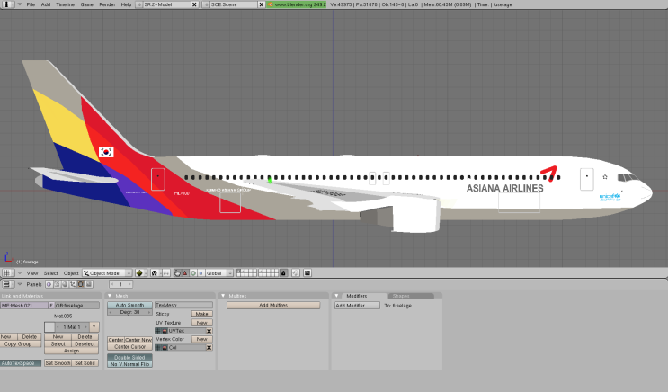Switch to the Object context icon
Screen dimensions: 668x392
tap(73, 284)
